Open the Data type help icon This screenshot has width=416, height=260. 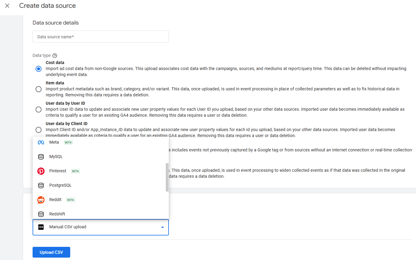(x=55, y=56)
